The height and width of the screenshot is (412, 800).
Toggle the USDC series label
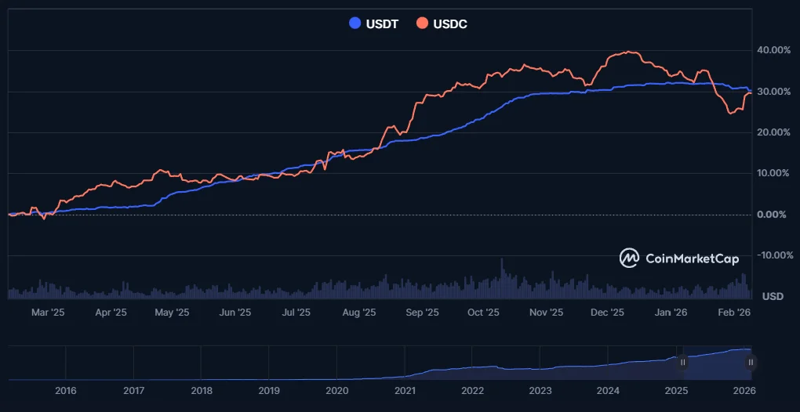coord(450,23)
